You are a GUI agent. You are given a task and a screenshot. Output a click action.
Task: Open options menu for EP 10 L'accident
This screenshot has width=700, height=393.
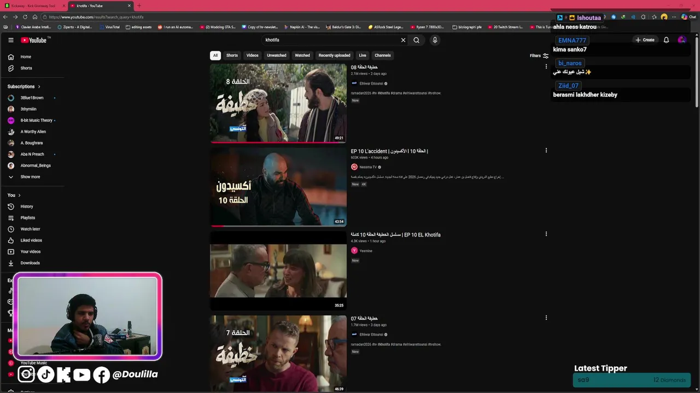pos(546,151)
